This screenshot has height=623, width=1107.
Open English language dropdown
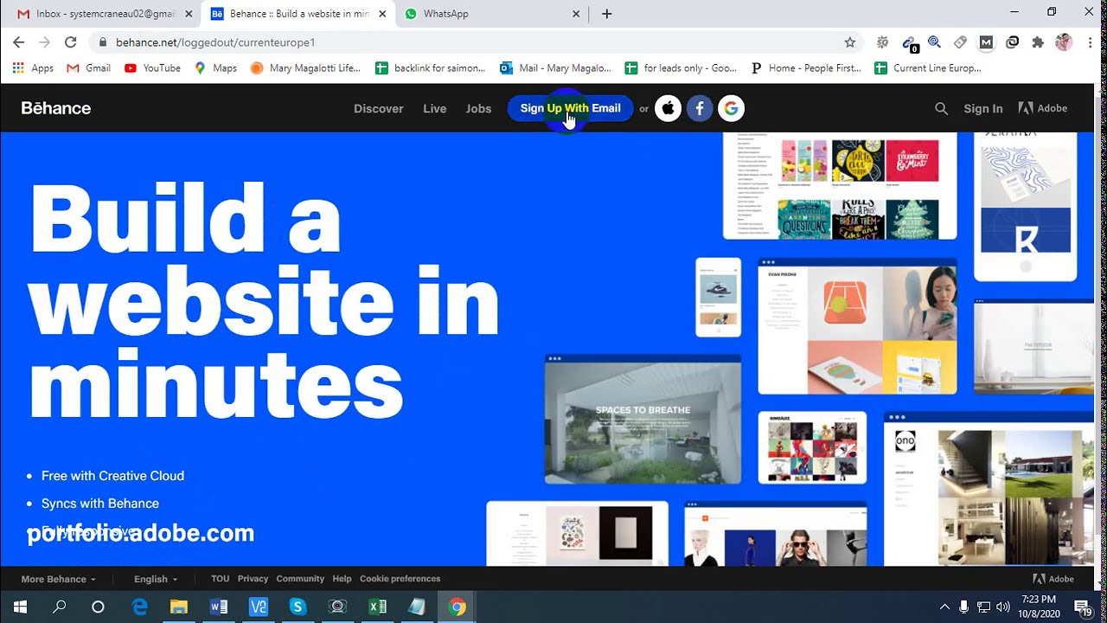pyautogui.click(x=156, y=579)
